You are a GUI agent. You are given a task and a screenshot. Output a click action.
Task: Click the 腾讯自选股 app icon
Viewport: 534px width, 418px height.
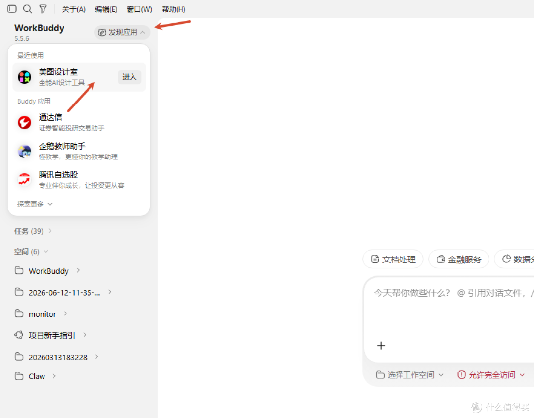point(25,180)
